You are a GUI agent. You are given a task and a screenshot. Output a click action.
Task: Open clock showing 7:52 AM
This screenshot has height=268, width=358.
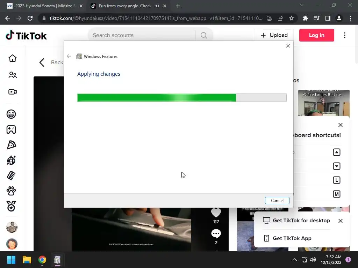331,260
